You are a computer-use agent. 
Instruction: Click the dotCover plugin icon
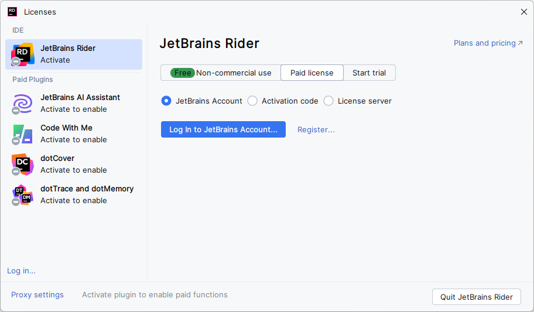tap(23, 164)
